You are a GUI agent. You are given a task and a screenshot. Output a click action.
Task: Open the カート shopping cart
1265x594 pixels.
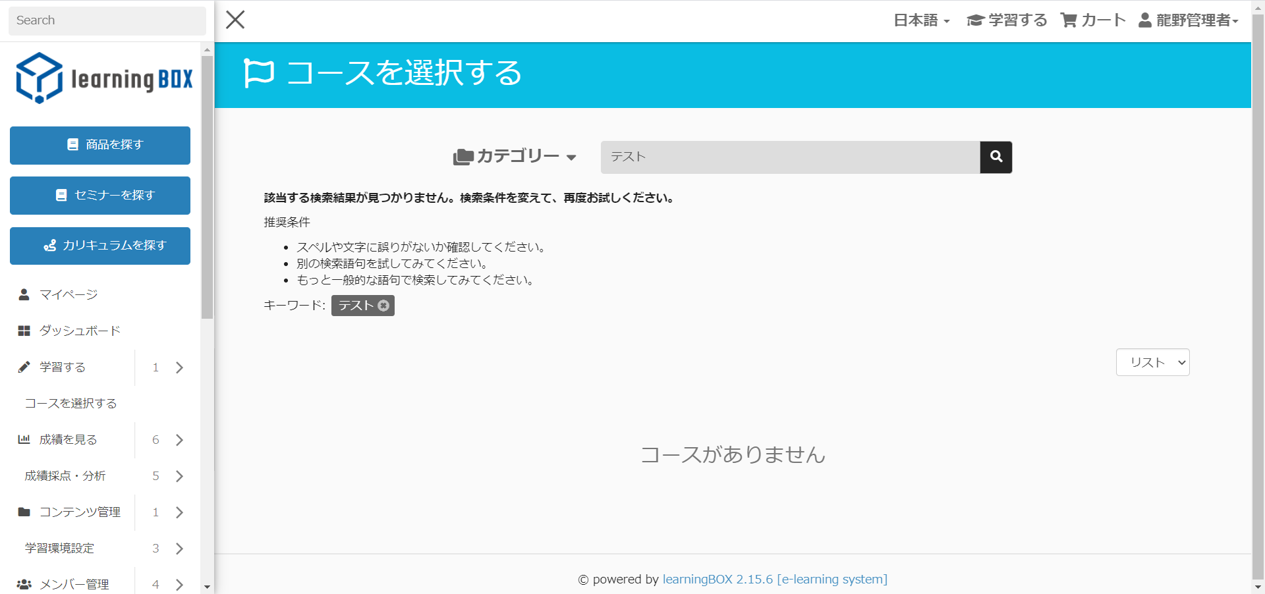pos(1093,20)
